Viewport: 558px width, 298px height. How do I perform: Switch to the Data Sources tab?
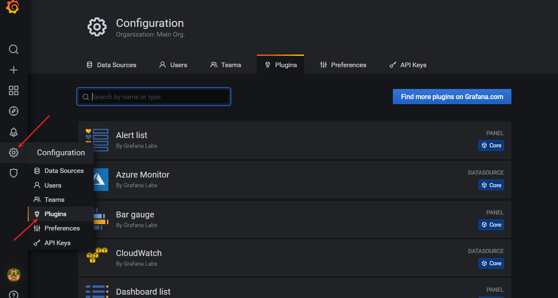[111, 65]
